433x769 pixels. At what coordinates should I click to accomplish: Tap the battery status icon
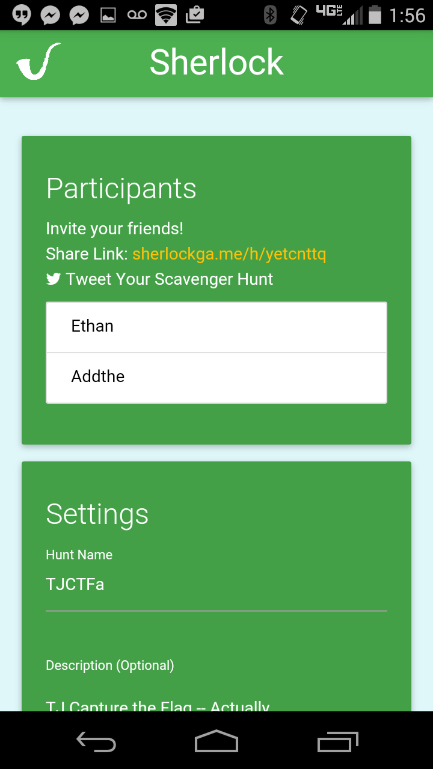[375, 15]
